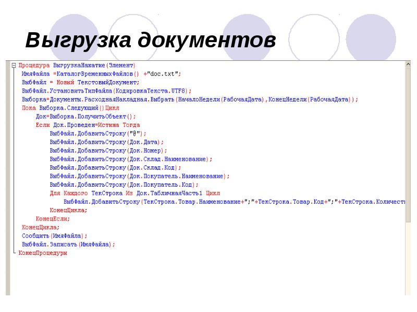Click the line ДобавитьСтроку(Док.Покупатель.Наименование)
Image resolution: width=417 pixels, height=312 pixels.
point(139,176)
